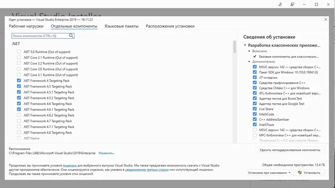Uncheck IntelliCode option
This screenshot has height=188, width=335.
[x=255, y=114]
